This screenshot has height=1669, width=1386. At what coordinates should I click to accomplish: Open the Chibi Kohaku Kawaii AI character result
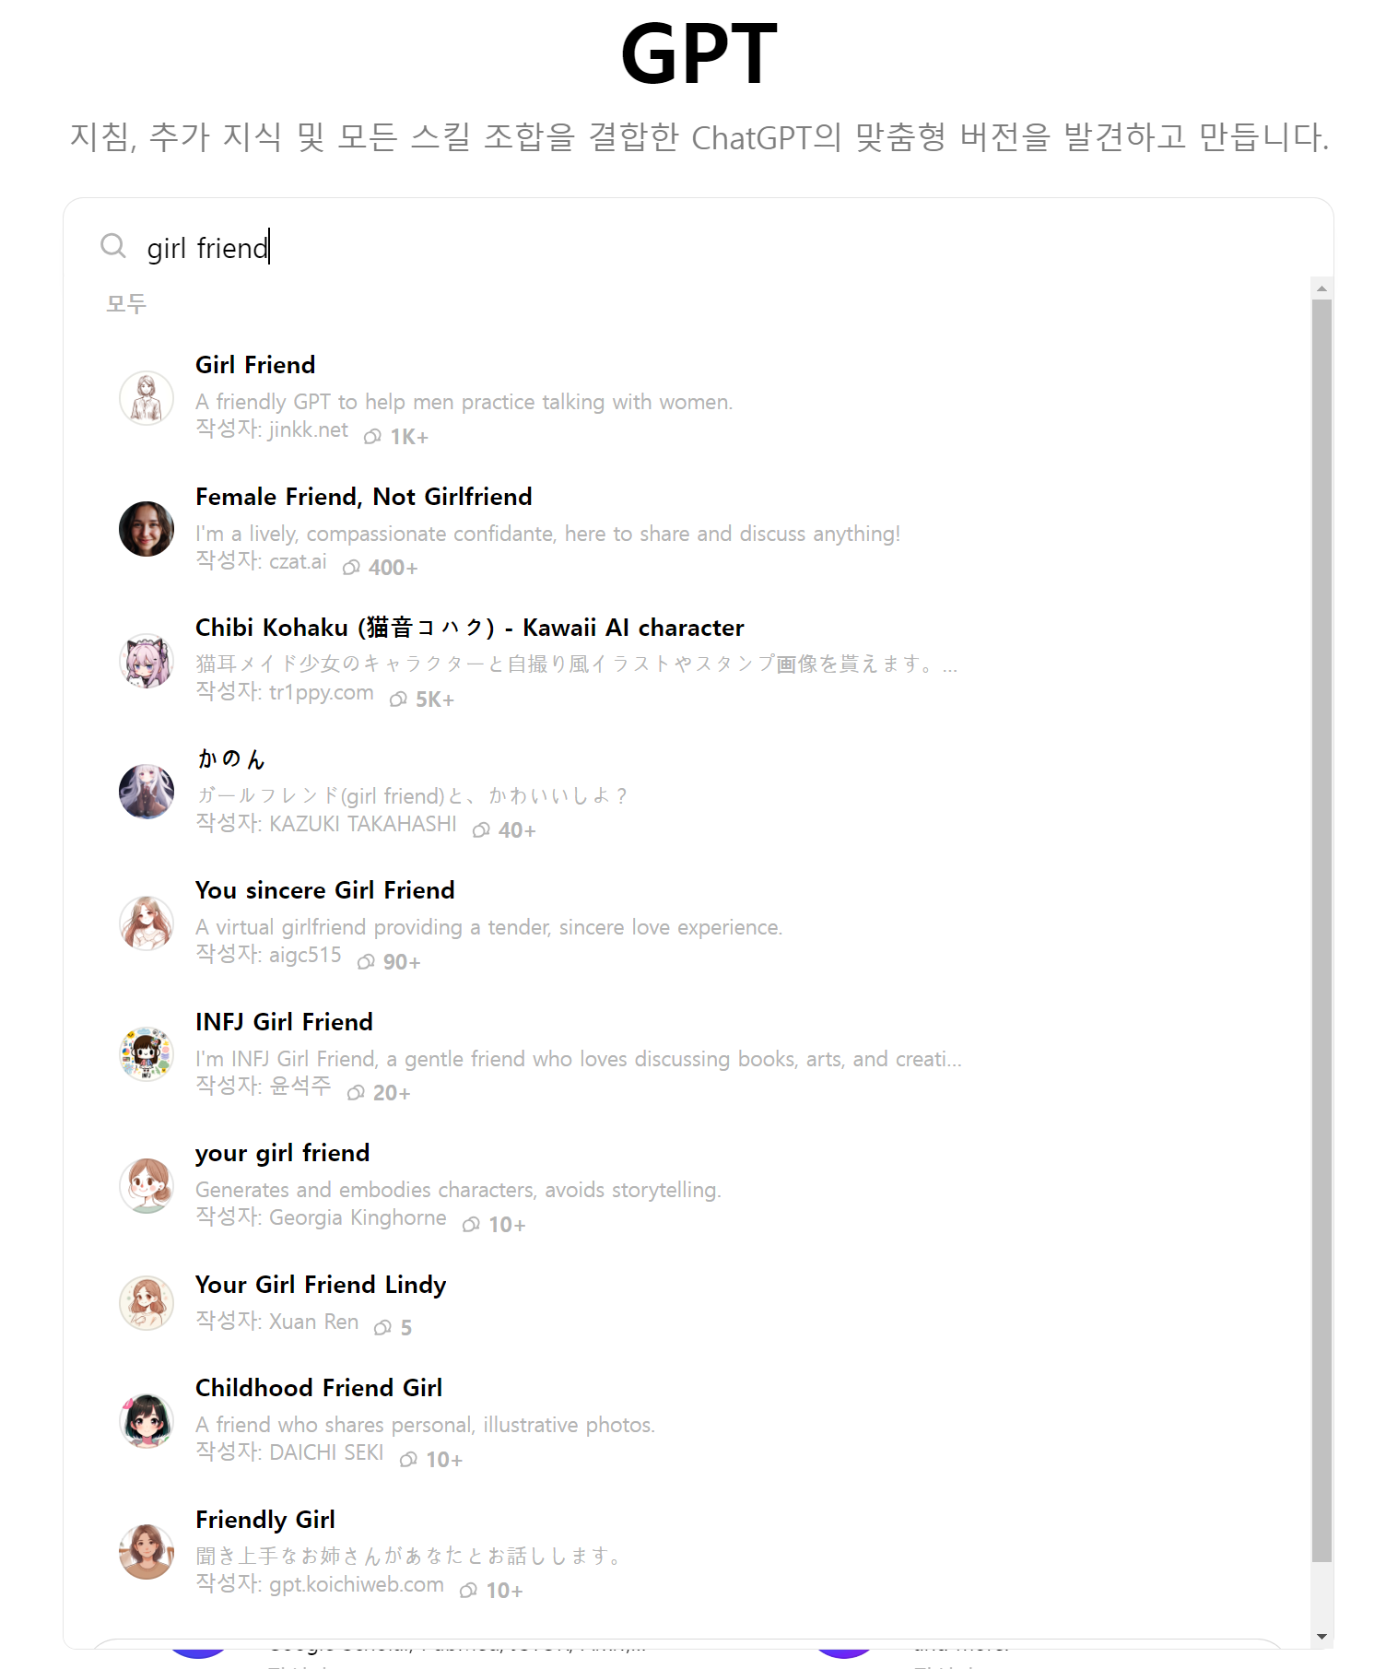(687, 661)
